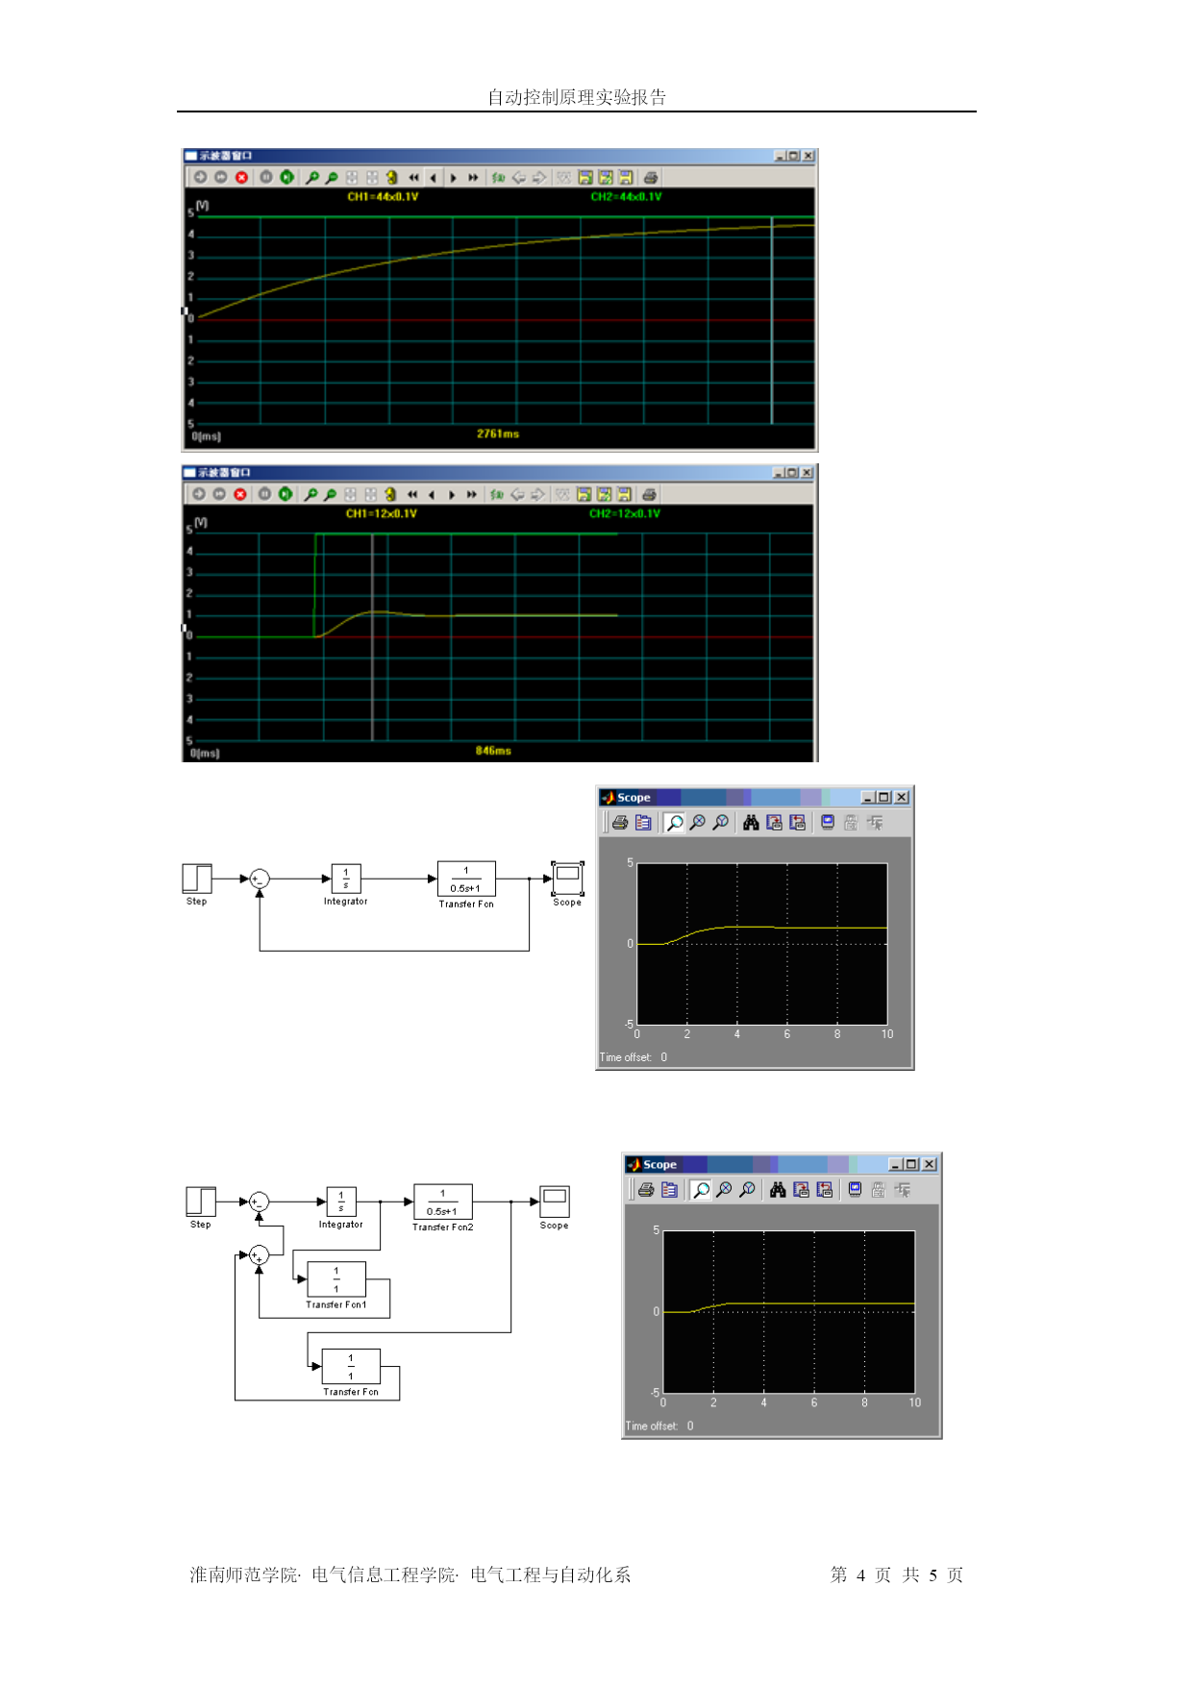Click the CH1=44x0.1V label in top oscilloscope
This screenshot has height=1686, width=1193.
coord(383,197)
